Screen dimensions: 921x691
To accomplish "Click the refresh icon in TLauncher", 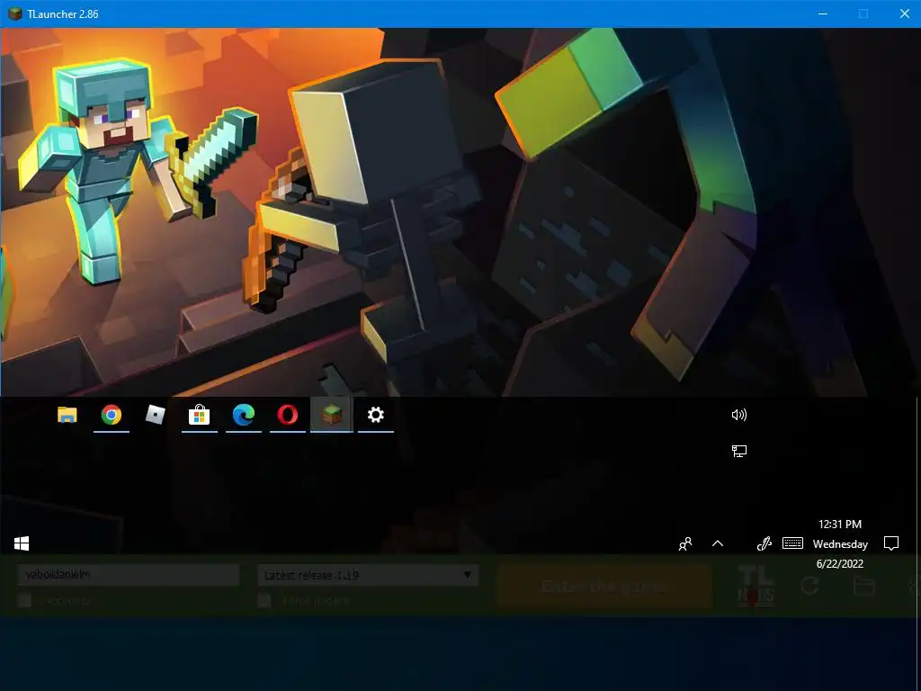I will [x=810, y=586].
